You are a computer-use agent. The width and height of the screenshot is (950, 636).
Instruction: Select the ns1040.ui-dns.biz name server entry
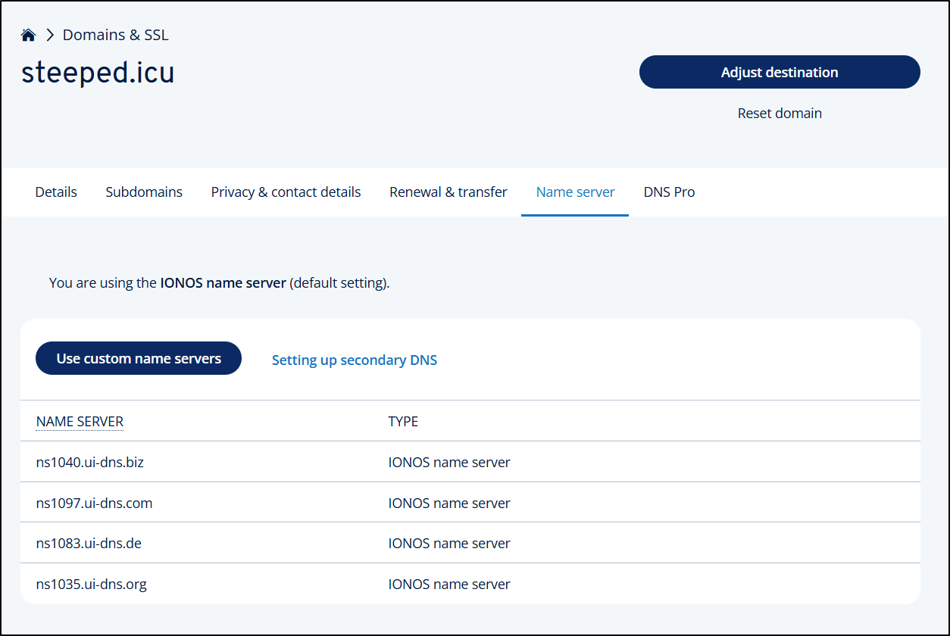(x=90, y=462)
